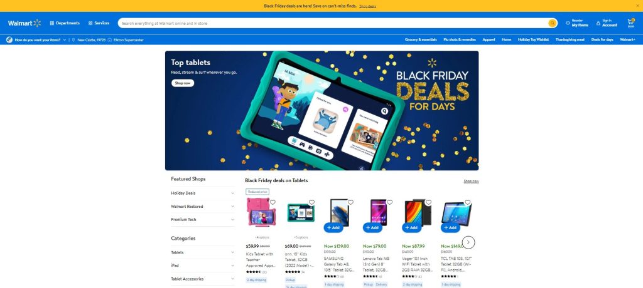Image resolution: width=643 pixels, height=288 pixels.
Task: Open the Departments menu
Action: pyautogui.click(x=65, y=23)
